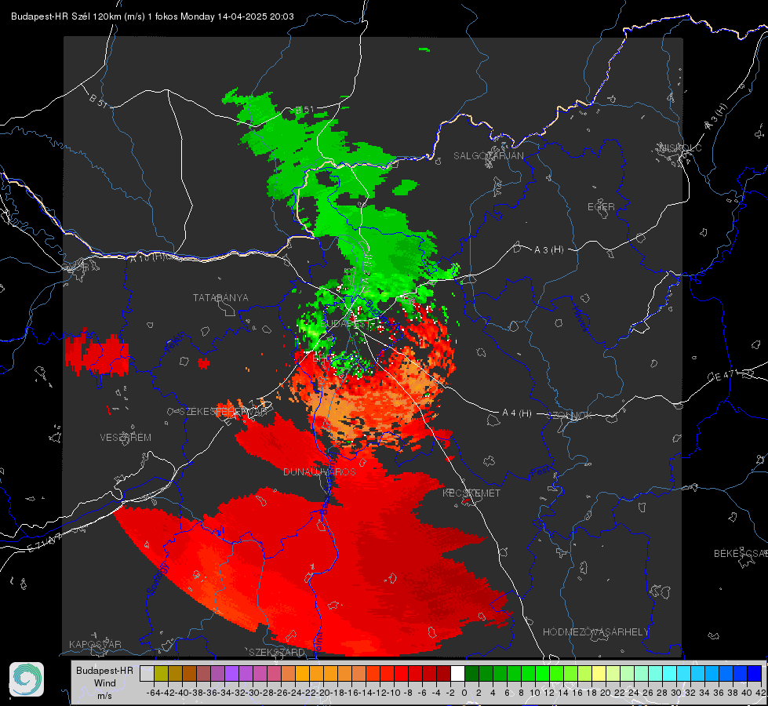Click the radar title text with date 14-04-2025
768x706 pixels.
[152, 16]
